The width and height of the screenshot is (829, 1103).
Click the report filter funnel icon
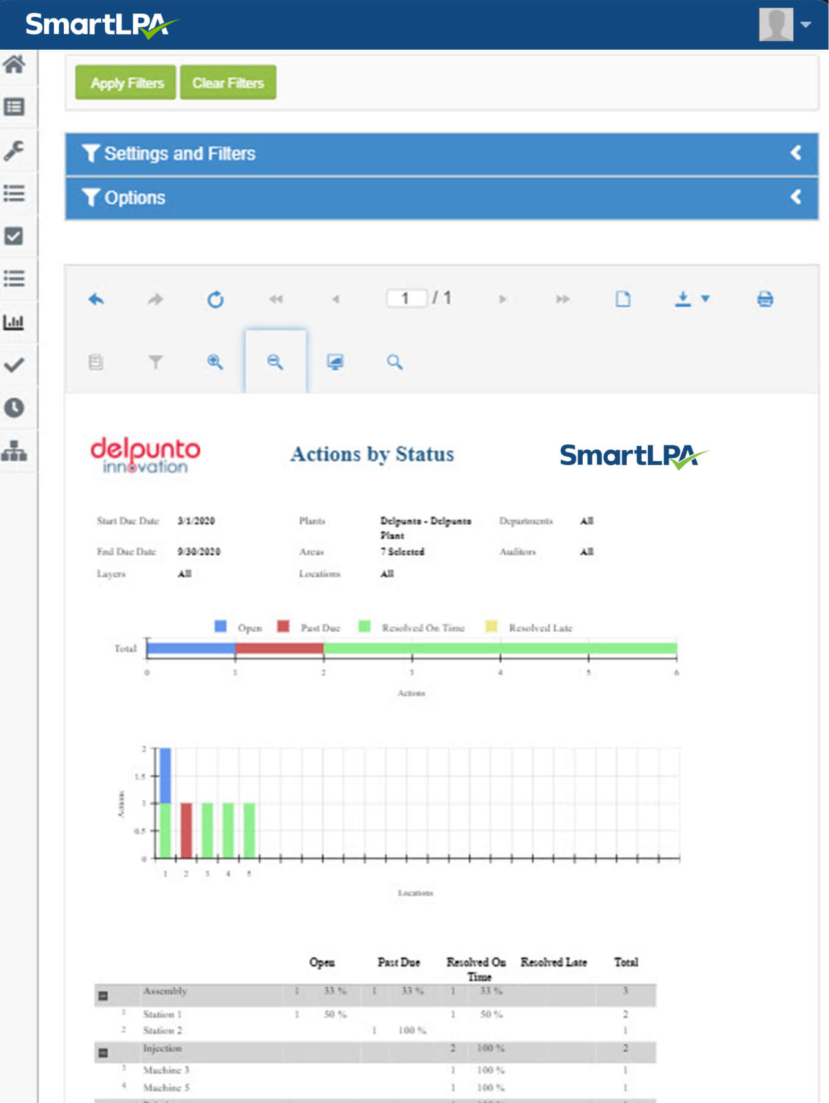[x=156, y=362]
